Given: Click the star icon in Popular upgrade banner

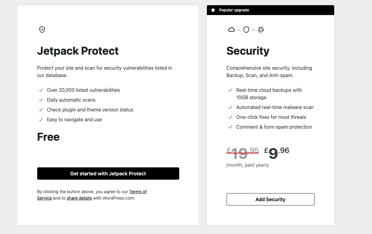Looking at the screenshot, I should [x=213, y=10].
